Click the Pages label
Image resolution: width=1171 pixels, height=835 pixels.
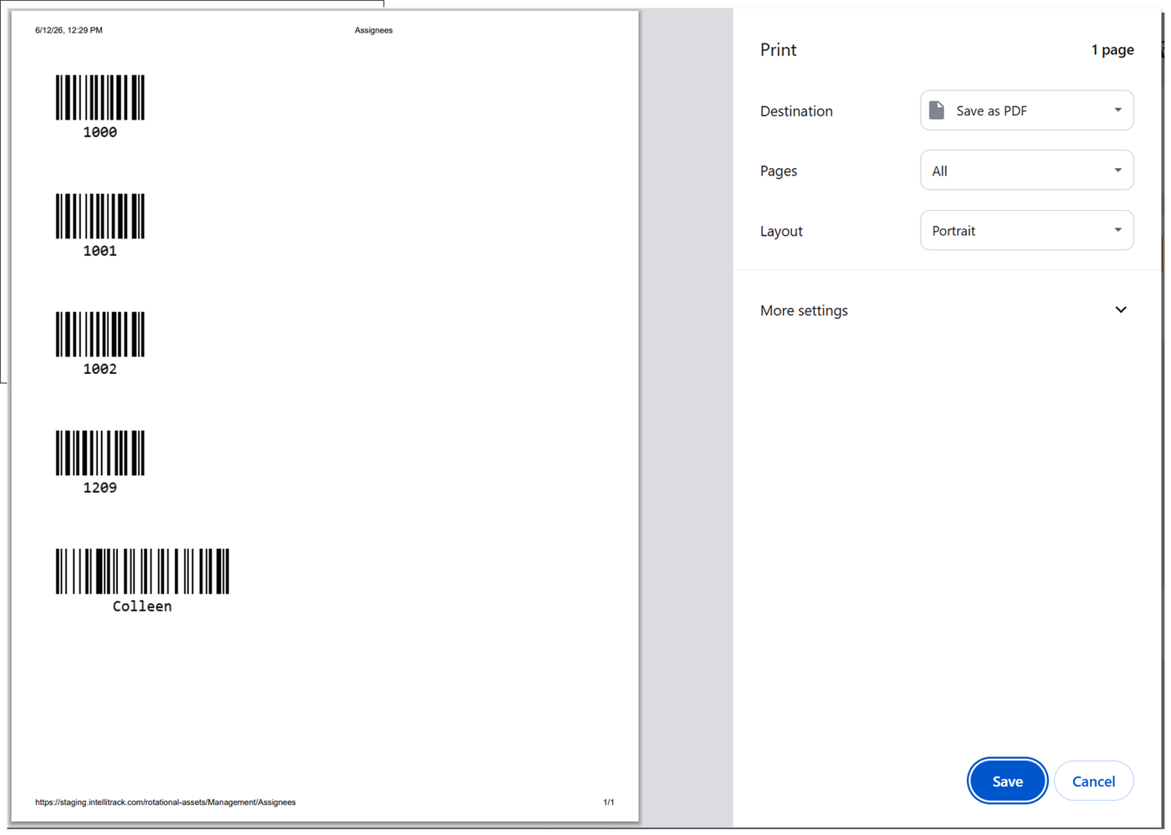pyautogui.click(x=778, y=171)
